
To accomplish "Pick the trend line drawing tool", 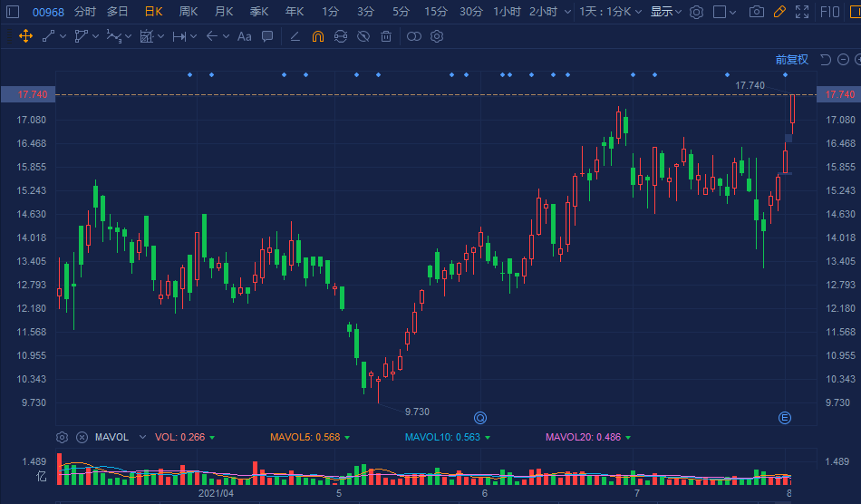I will (x=48, y=36).
